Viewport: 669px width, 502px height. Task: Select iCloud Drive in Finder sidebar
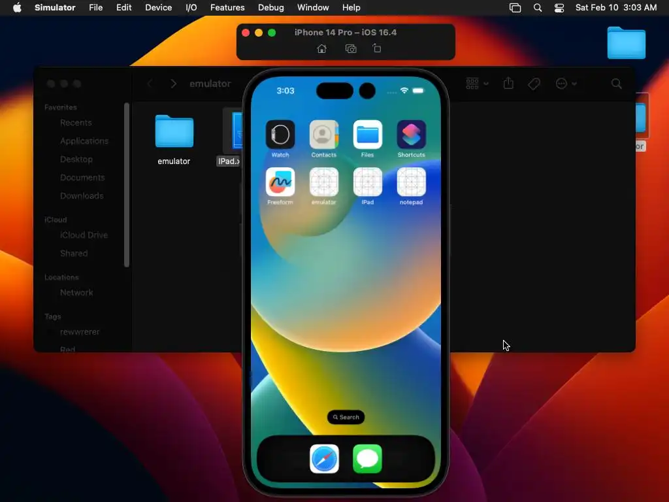pos(84,235)
